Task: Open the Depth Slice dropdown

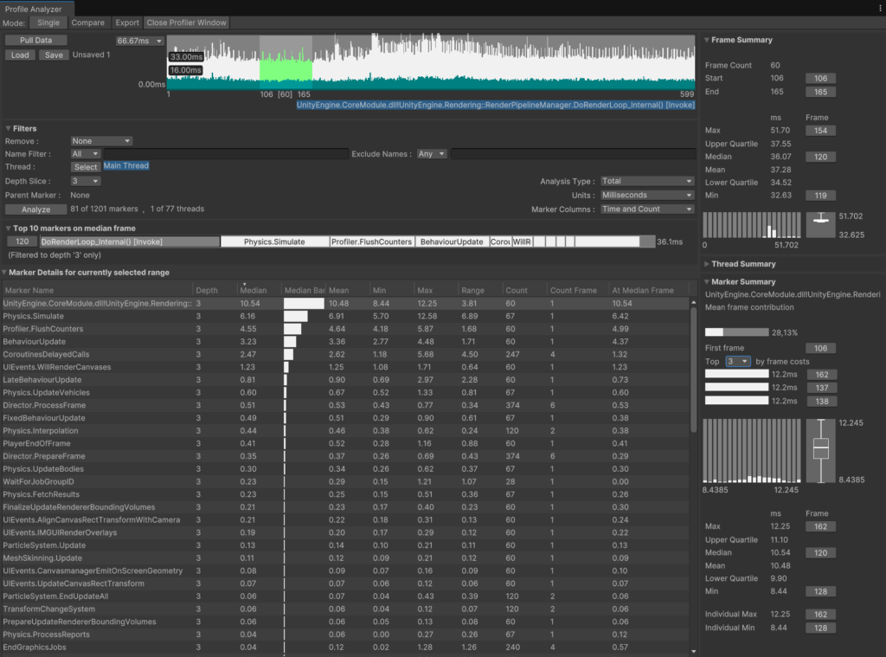Action: 86,181
